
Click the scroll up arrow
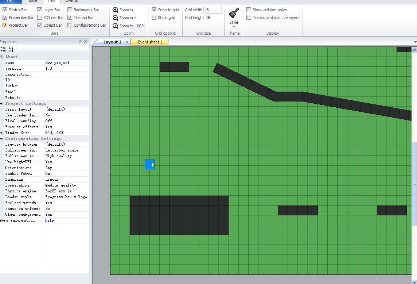click(x=414, y=50)
